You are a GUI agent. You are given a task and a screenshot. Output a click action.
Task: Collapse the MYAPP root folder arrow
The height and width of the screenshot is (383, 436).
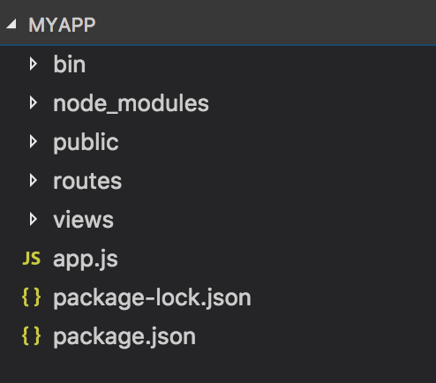pos(11,25)
